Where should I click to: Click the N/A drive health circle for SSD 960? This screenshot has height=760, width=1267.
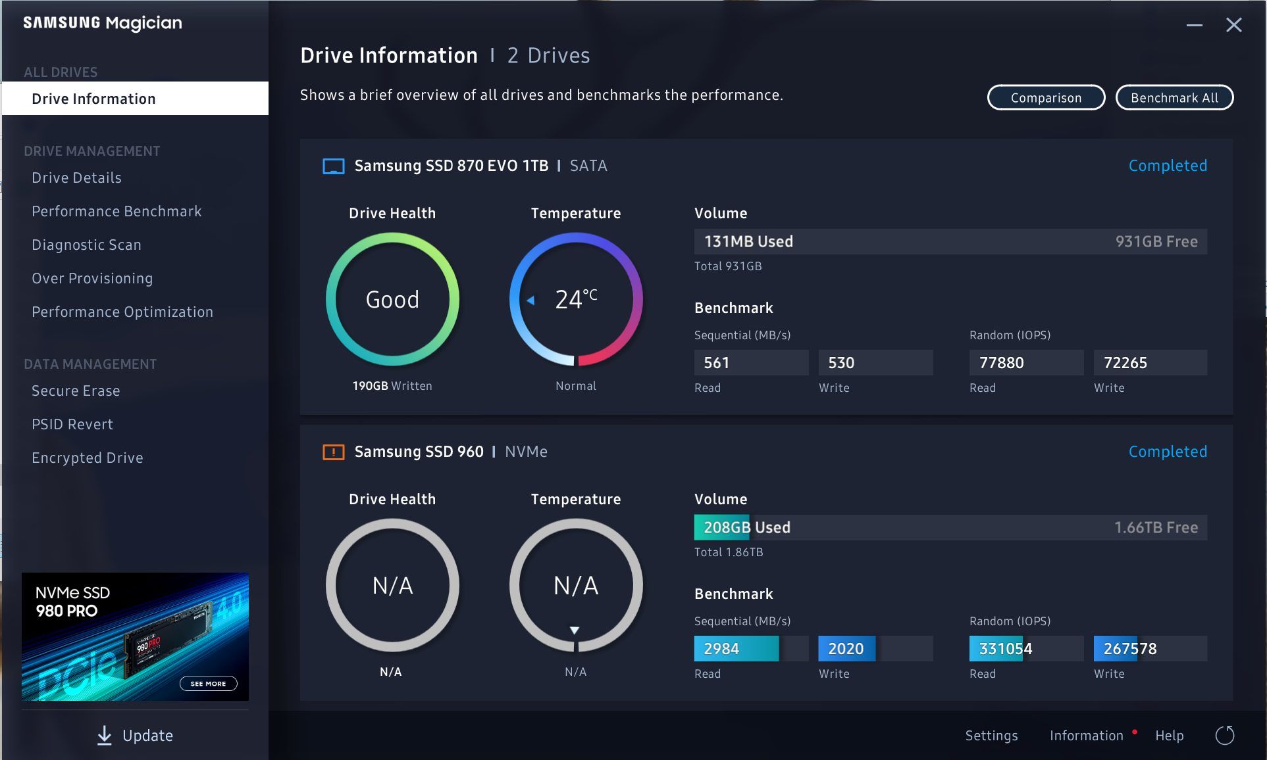point(392,585)
